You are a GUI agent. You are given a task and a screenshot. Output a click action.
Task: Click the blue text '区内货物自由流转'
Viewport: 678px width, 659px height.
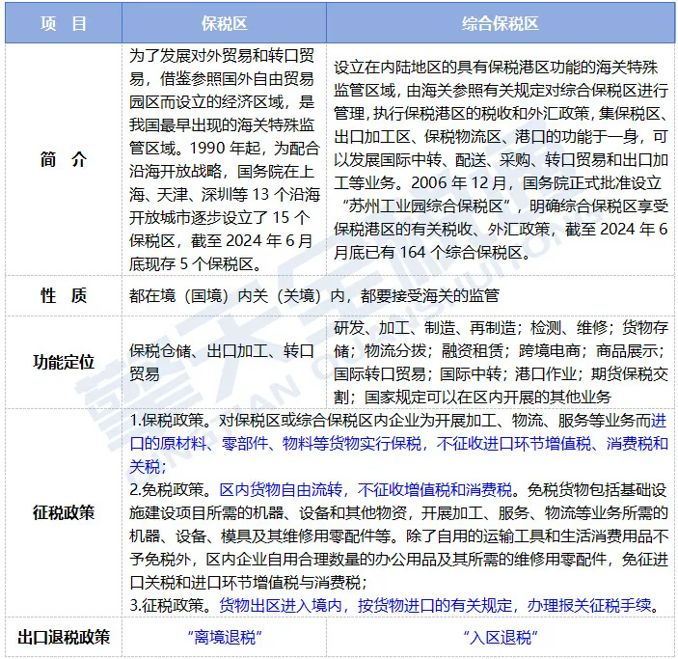click(x=281, y=489)
